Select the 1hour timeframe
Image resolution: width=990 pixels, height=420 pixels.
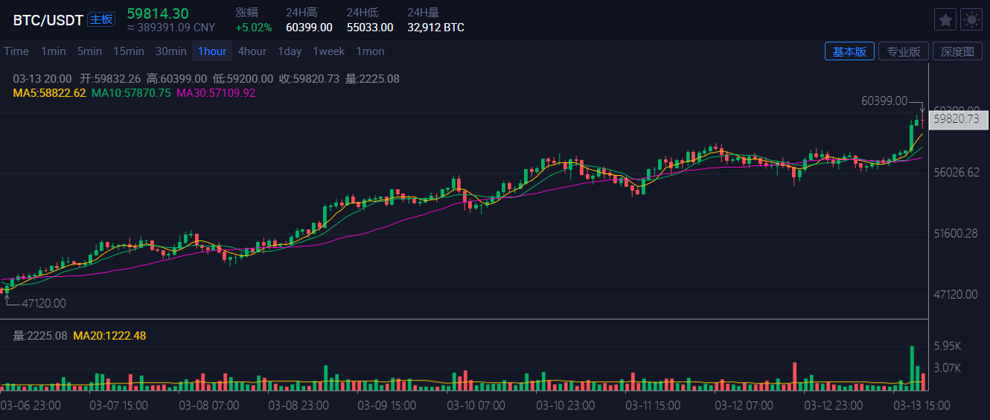[x=212, y=51]
